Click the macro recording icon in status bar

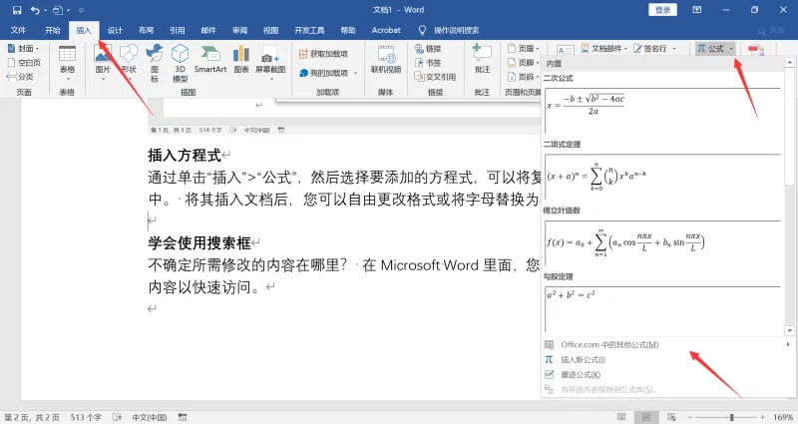[x=183, y=417]
